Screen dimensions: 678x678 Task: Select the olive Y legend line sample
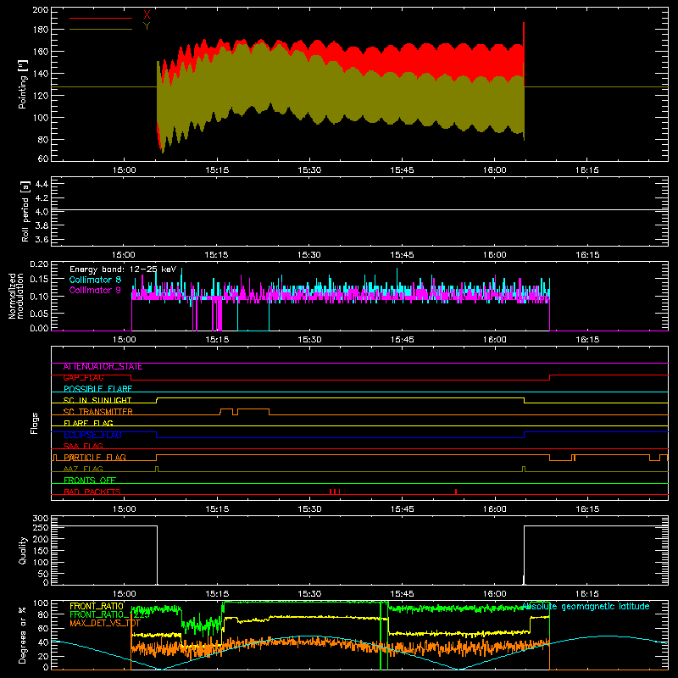101,29
